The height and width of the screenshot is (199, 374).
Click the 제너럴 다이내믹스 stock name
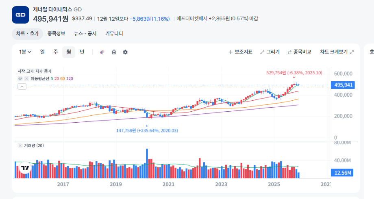click(x=52, y=9)
